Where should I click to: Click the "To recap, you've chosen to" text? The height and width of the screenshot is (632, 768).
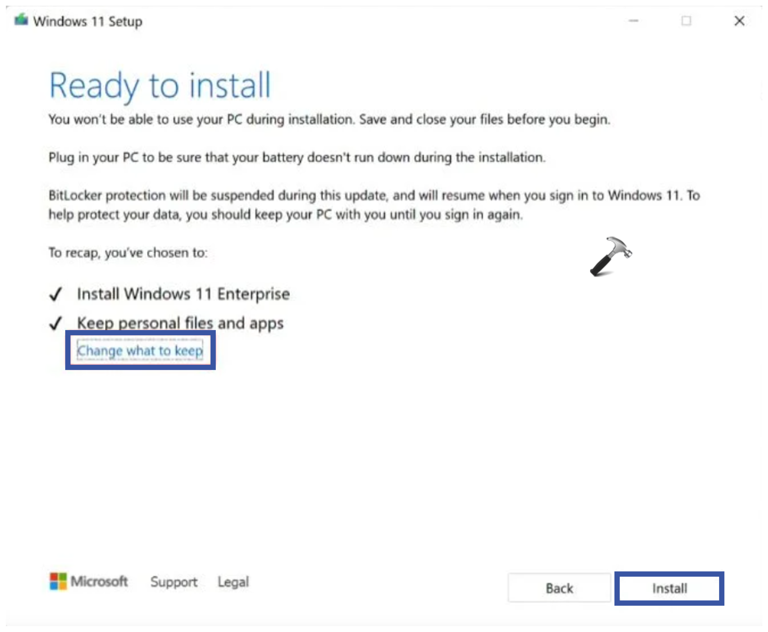click(x=128, y=253)
